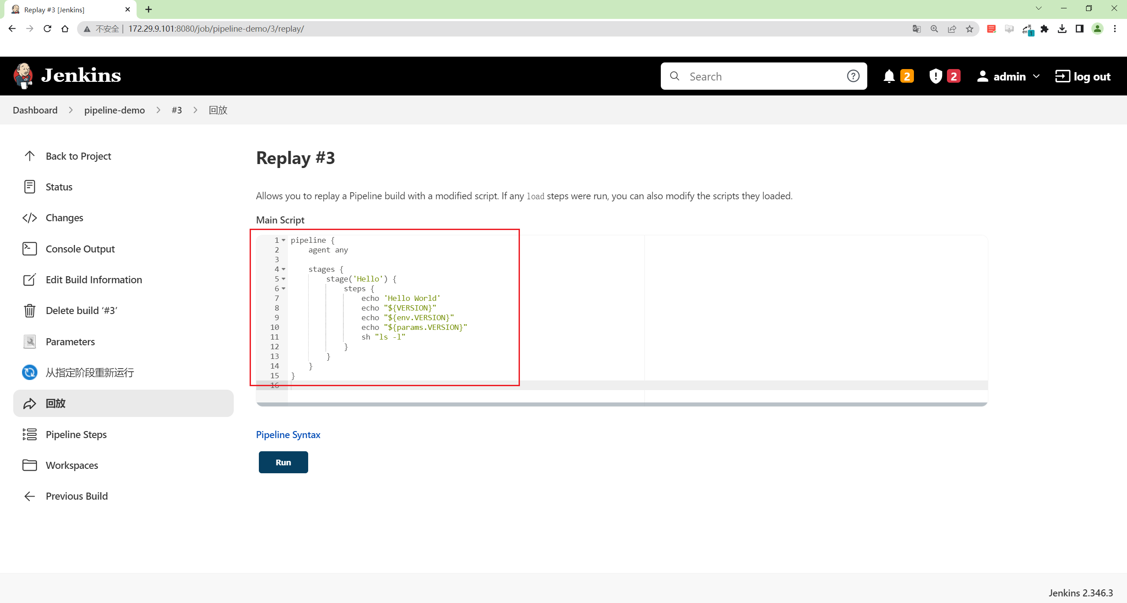Screen dimensions: 1127x603
Task: Go to pipeline-demo breadcrumb link
Action: pyautogui.click(x=114, y=110)
